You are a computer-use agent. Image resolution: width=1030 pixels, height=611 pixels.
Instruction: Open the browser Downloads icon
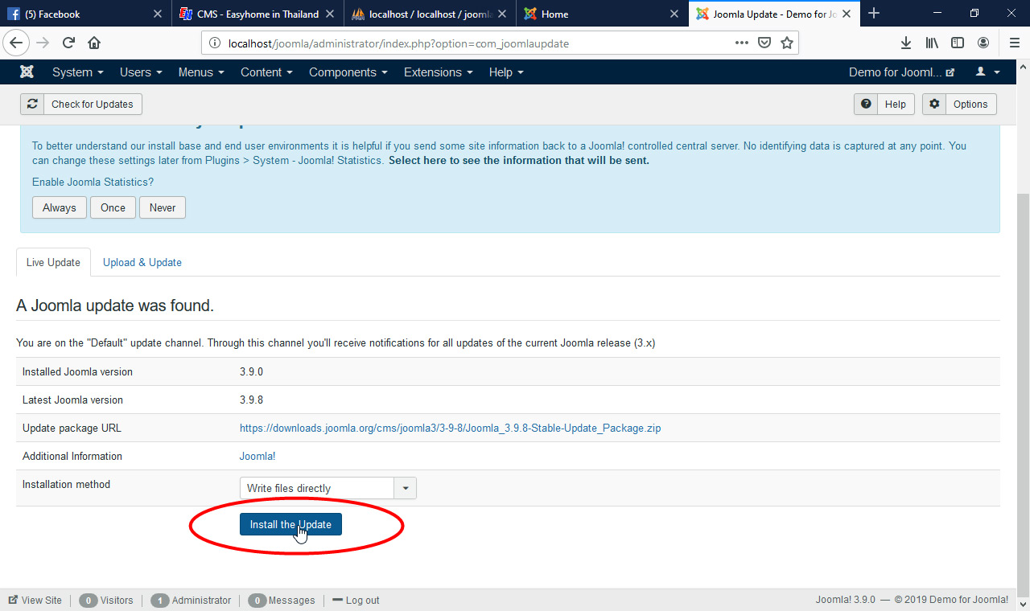tap(906, 43)
